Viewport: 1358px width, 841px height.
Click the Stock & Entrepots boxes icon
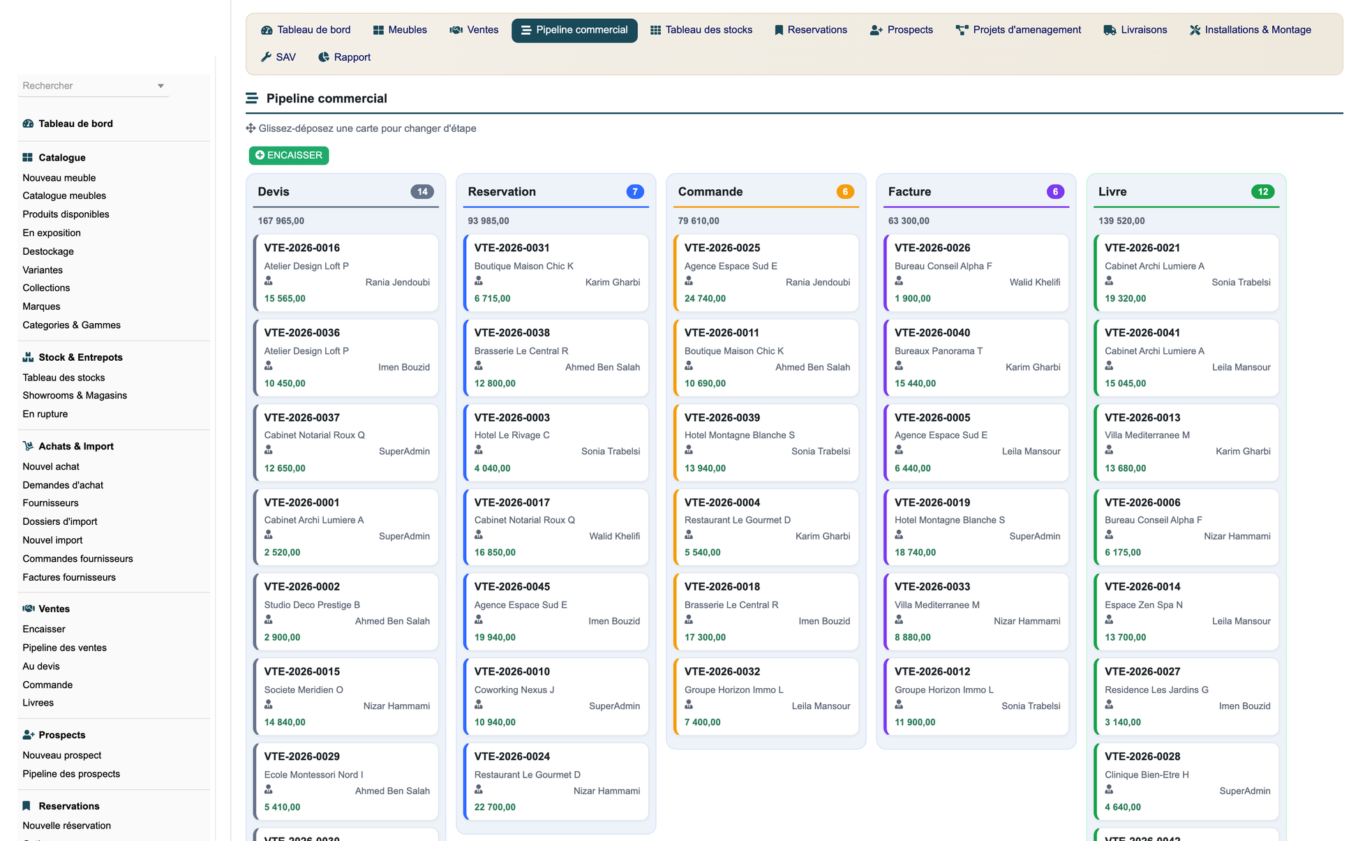[x=28, y=357]
